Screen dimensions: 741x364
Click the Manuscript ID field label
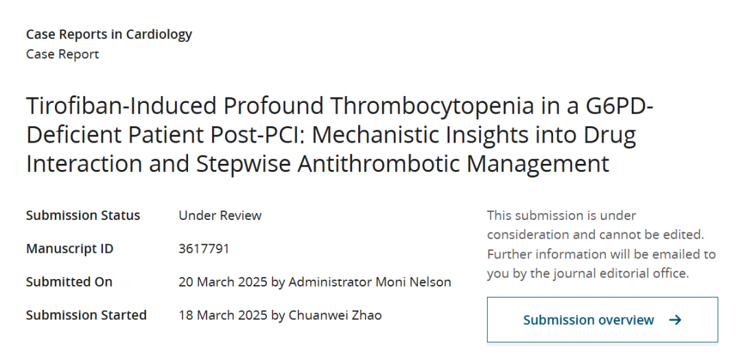70,249
